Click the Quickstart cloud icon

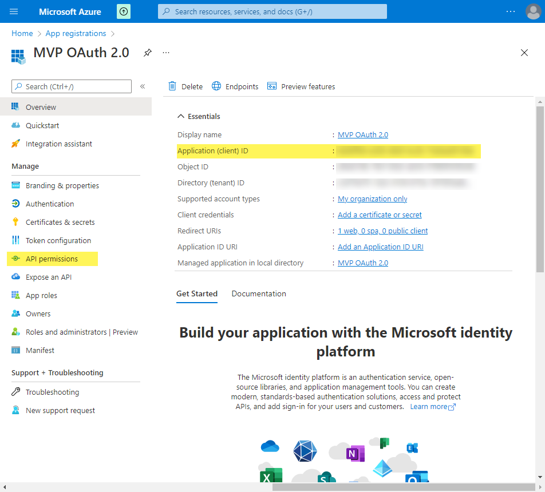coord(15,125)
